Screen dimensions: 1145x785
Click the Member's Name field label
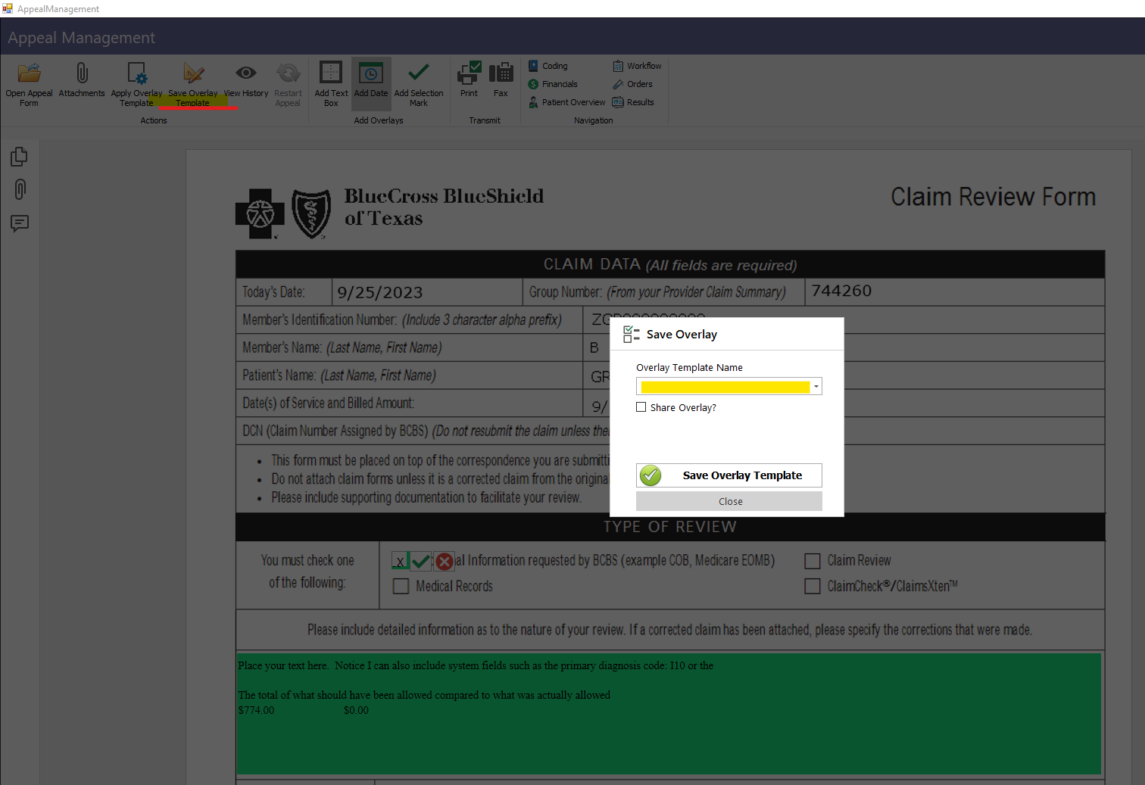342,347
